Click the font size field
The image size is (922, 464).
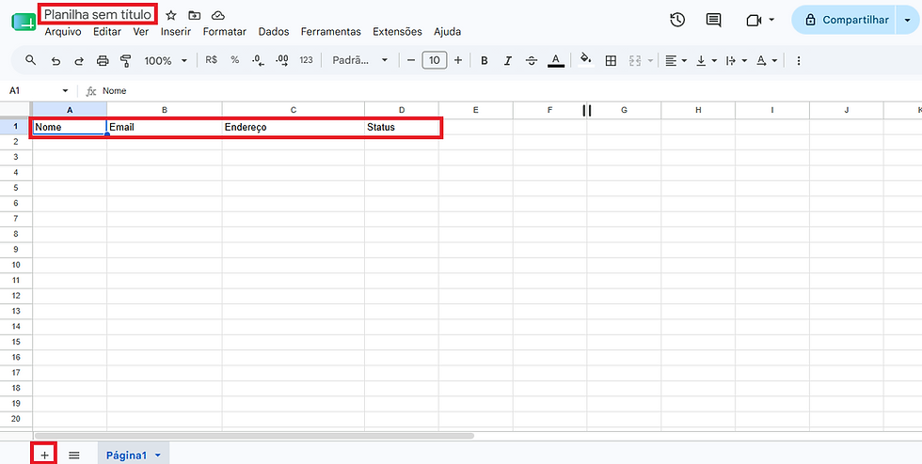435,60
